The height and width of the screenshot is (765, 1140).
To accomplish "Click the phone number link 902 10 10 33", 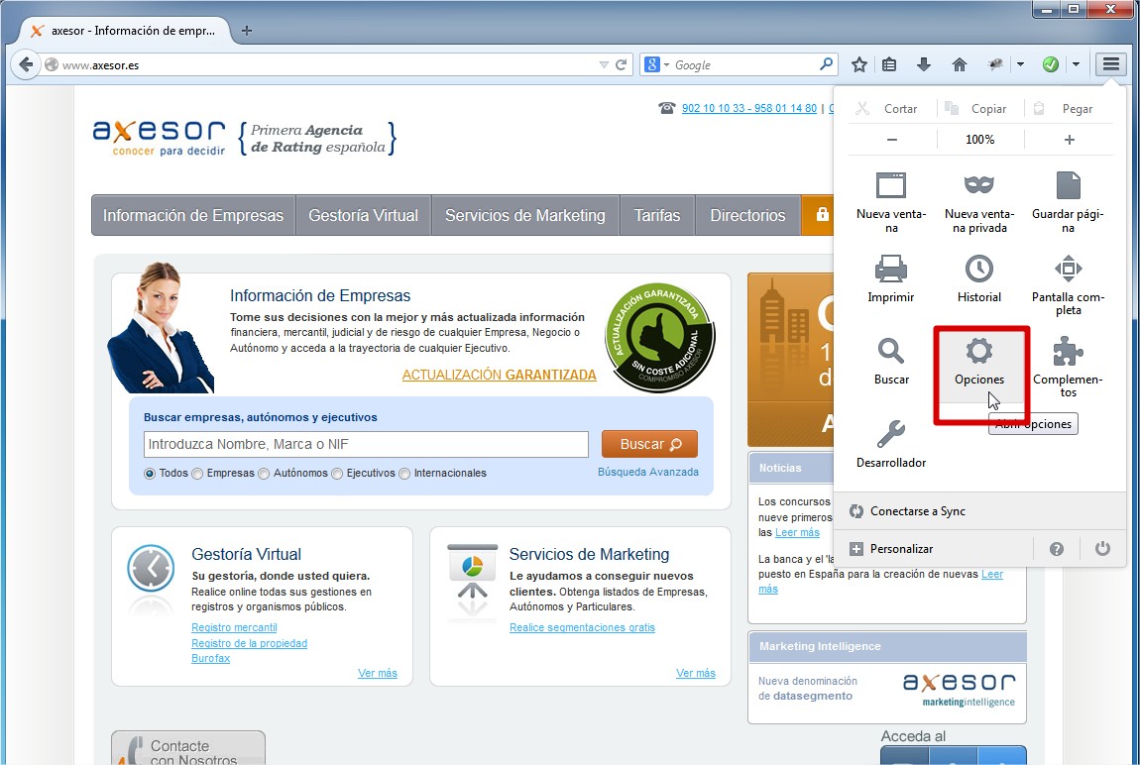I will (x=748, y=108).
